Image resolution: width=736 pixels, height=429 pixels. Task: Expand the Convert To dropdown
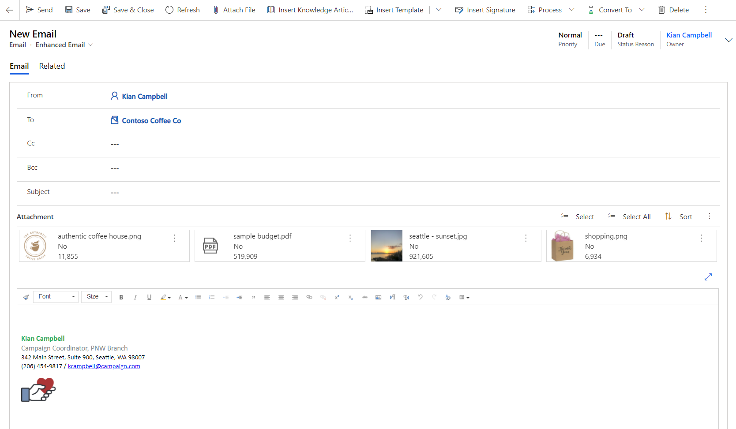tap(642, 10)
